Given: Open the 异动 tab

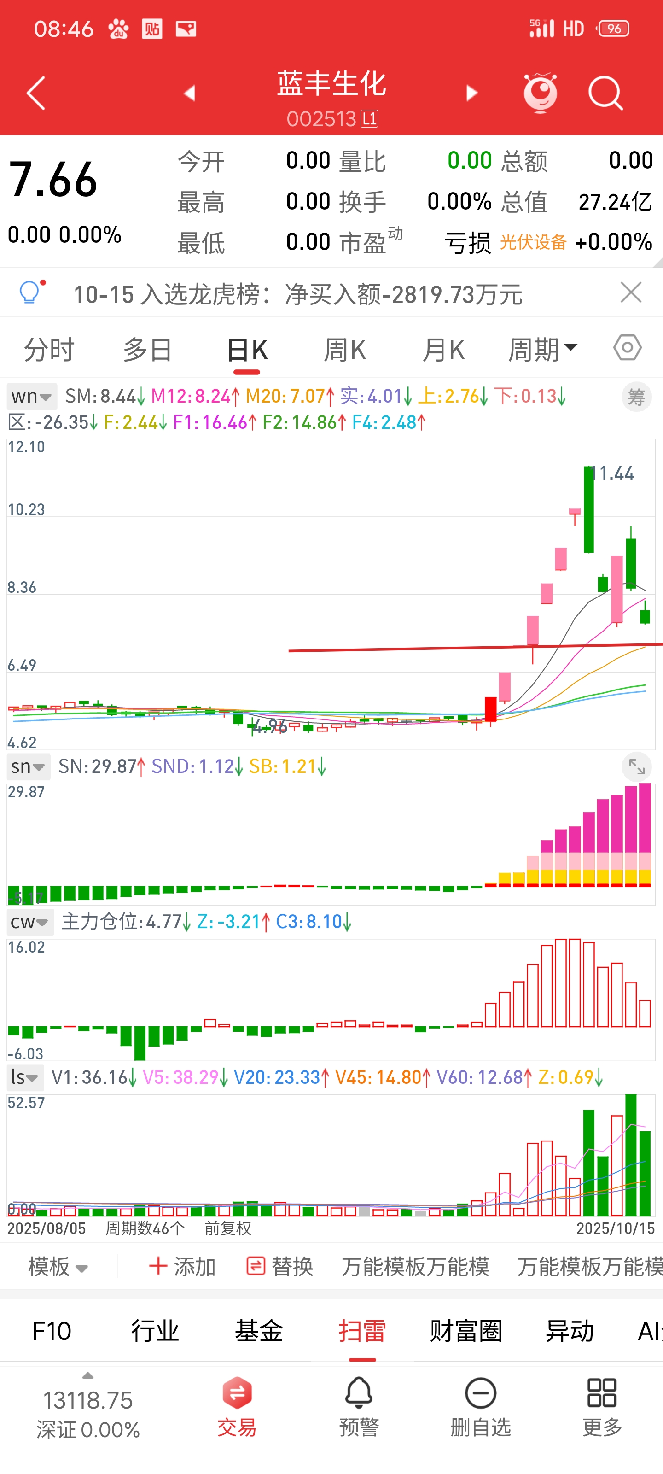Looking at the screenshot, I should pos(569,1331).
